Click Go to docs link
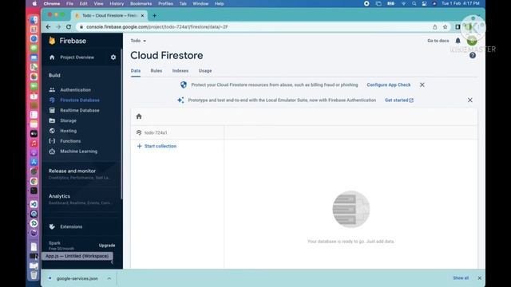This screenshot has width=511, height=287. click(x=438, y=41)
